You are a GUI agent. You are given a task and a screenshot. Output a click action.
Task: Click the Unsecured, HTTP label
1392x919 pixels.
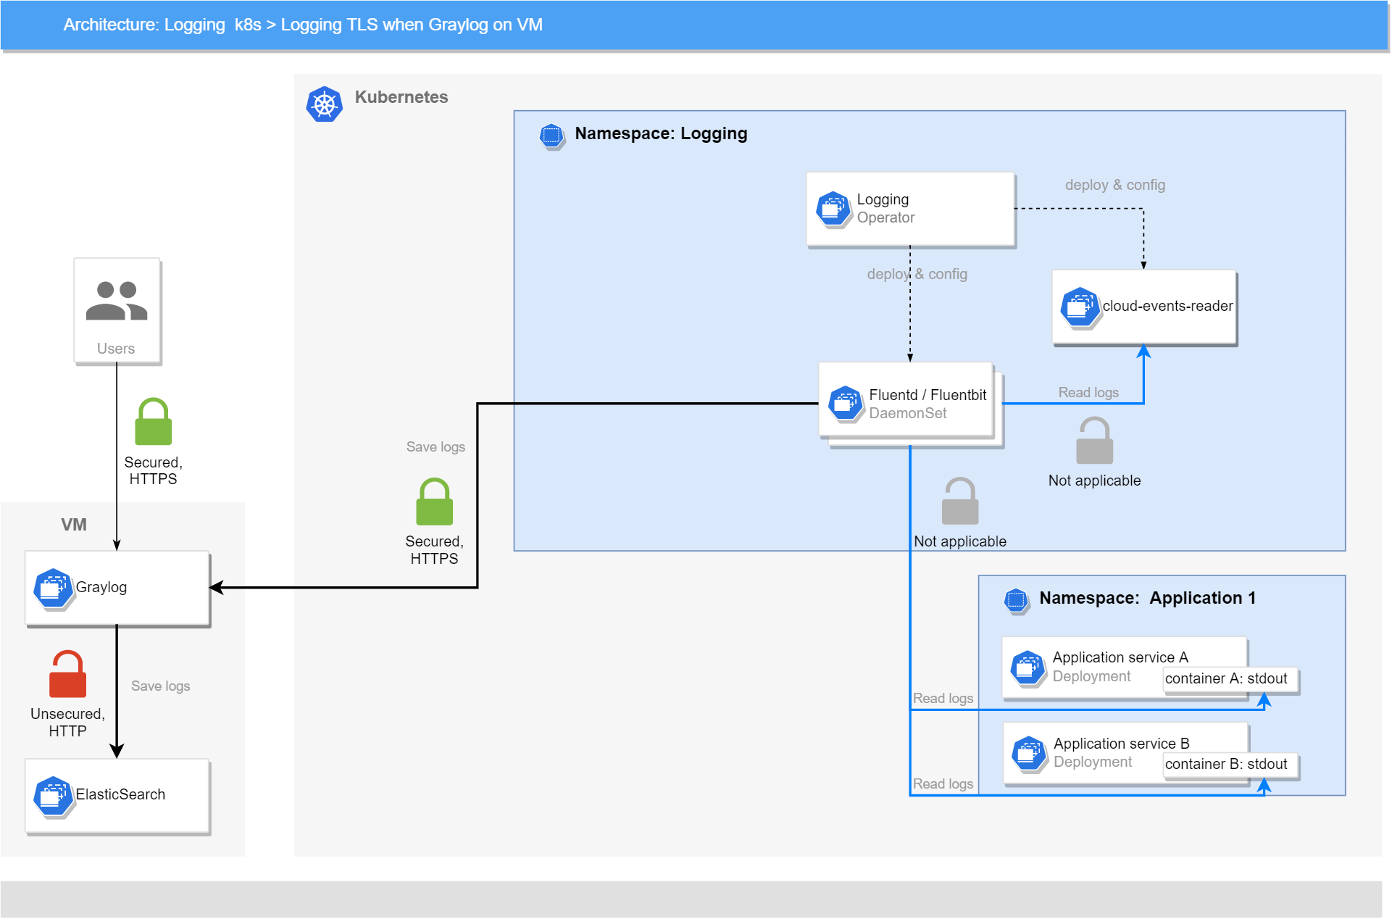point(67,723)
